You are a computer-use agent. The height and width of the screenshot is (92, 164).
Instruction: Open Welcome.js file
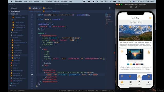click(18, 30)
